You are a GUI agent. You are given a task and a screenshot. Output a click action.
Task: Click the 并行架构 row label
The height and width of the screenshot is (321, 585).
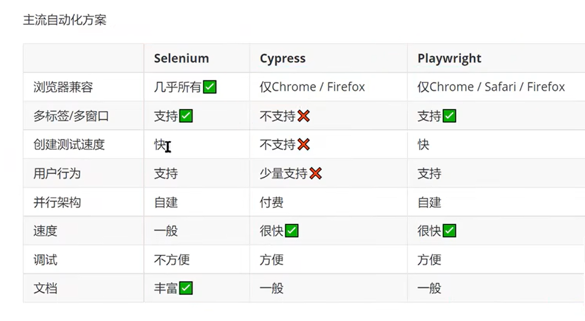click(x=57, y=202)
